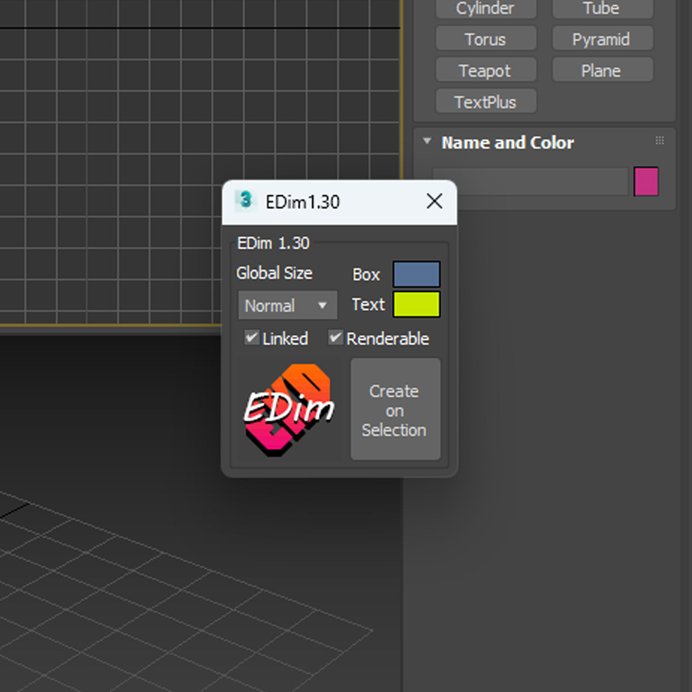Close the EDim1.30 dialog
The height and width of the screenshot is (692, 692).
click(435, 201)
